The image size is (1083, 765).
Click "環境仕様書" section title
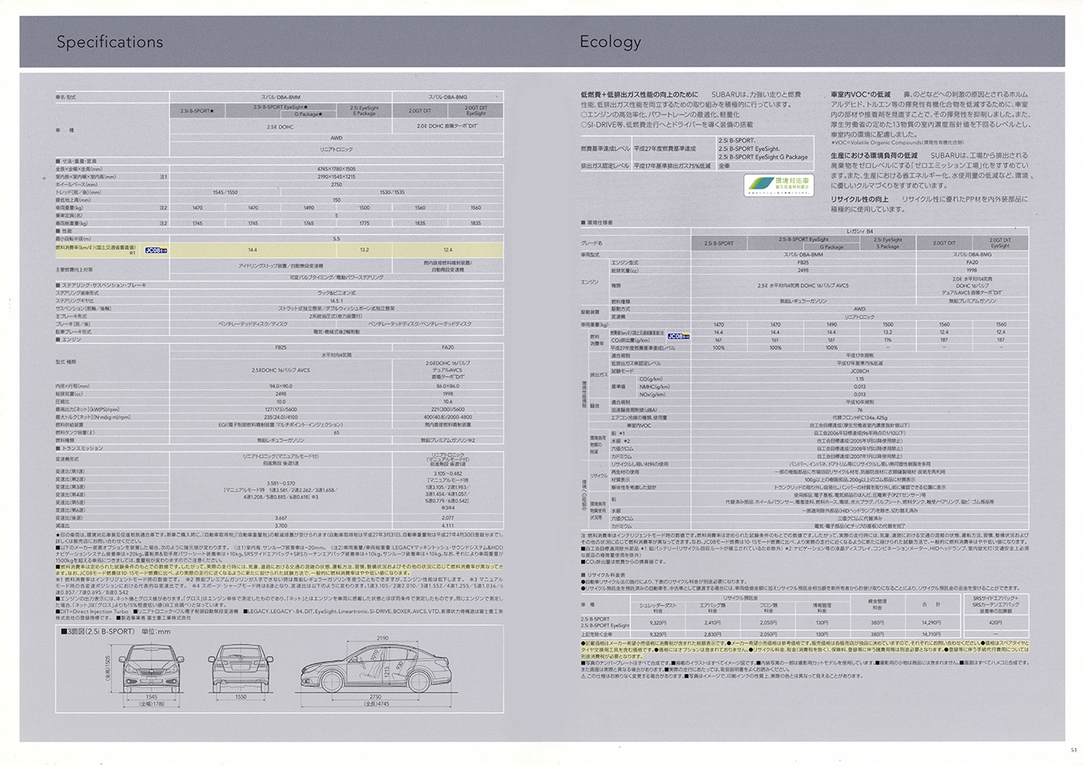(x=599, y=222)
